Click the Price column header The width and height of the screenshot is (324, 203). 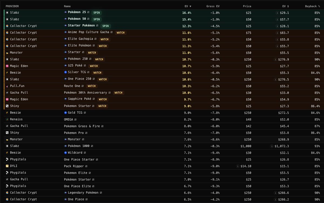pos(247,6)
